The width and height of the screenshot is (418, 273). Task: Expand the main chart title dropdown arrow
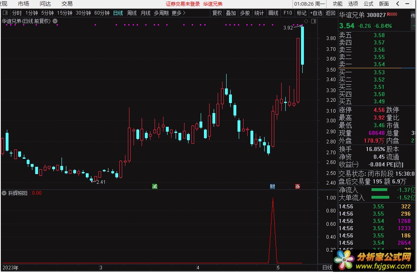point(55,21)
